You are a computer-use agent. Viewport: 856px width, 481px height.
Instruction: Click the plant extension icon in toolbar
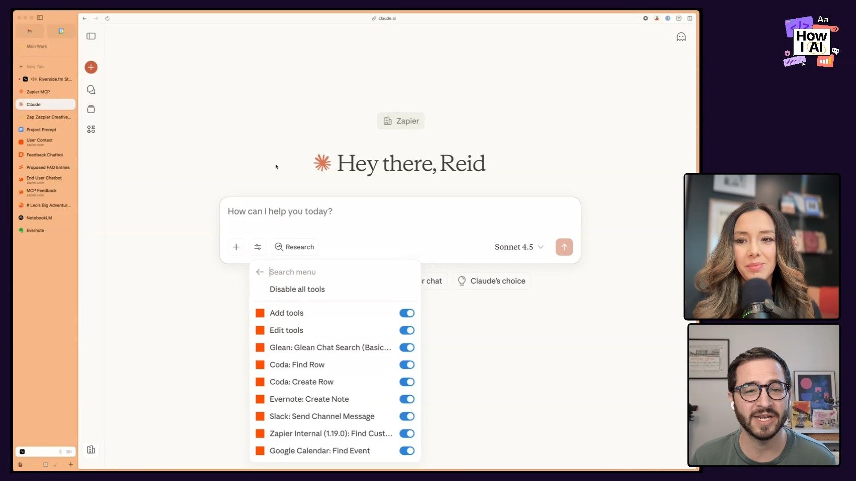click(x=656, y=18)
